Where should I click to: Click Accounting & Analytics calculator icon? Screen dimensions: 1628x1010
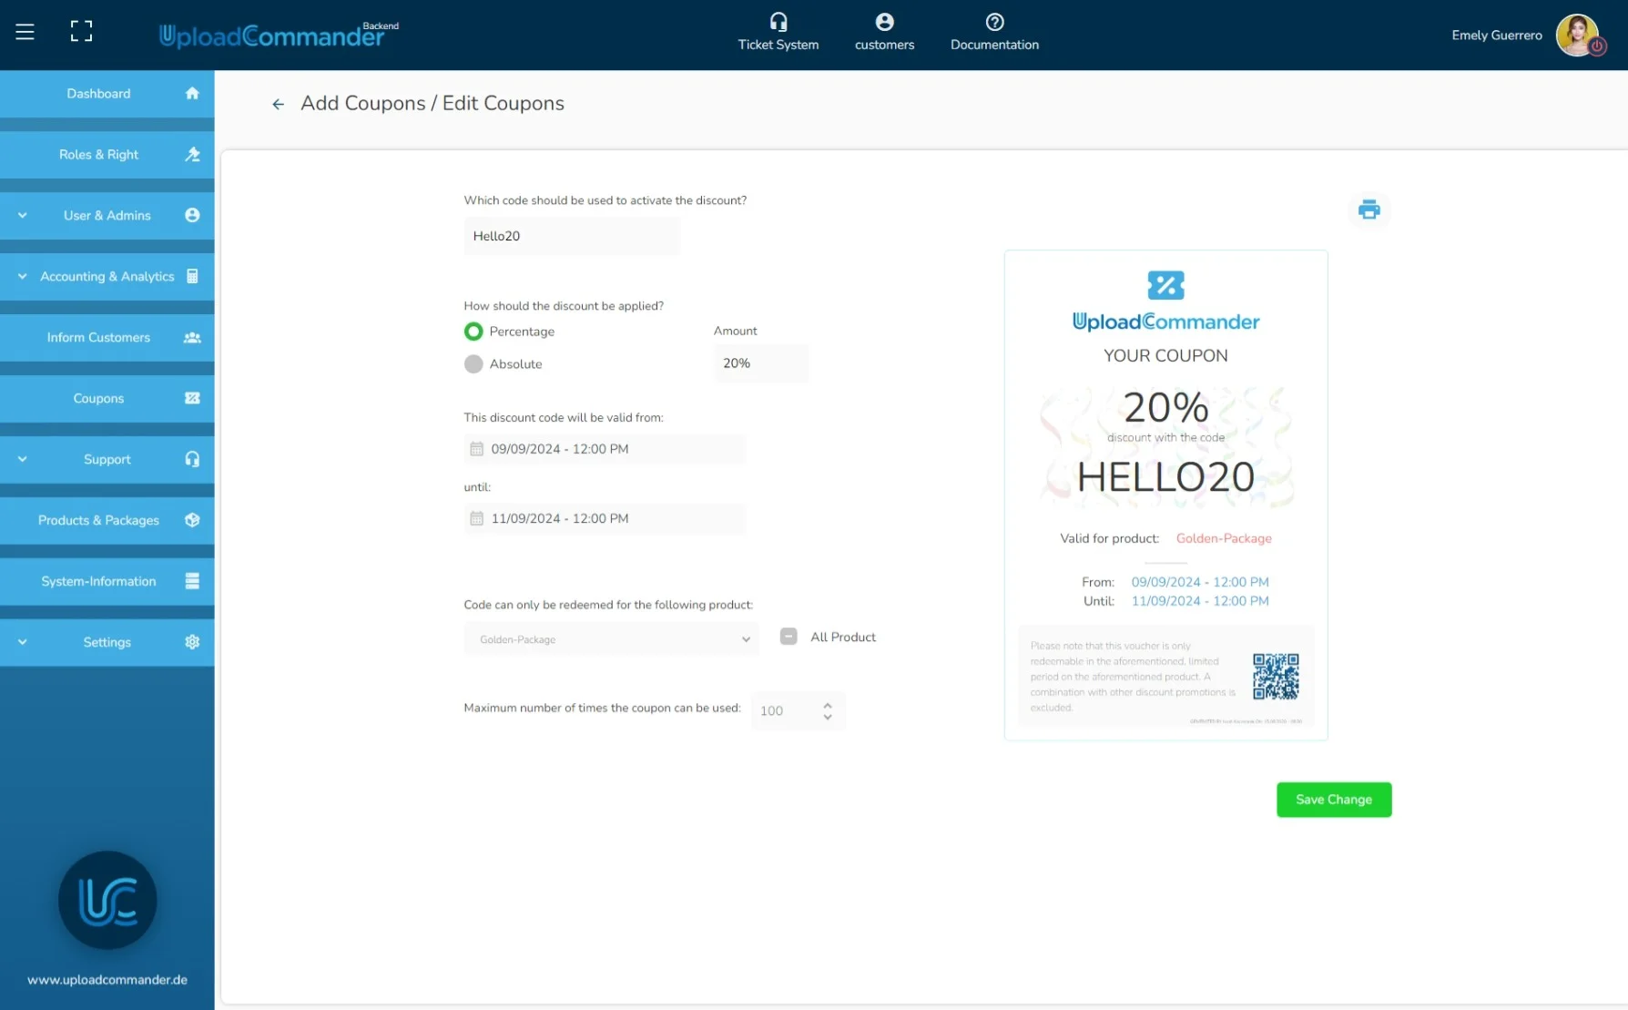coord(192,276)
